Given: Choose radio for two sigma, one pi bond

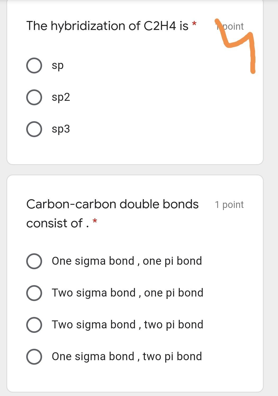Looking at the screenshot, I should pyautogui.click(x=34, y=293).
